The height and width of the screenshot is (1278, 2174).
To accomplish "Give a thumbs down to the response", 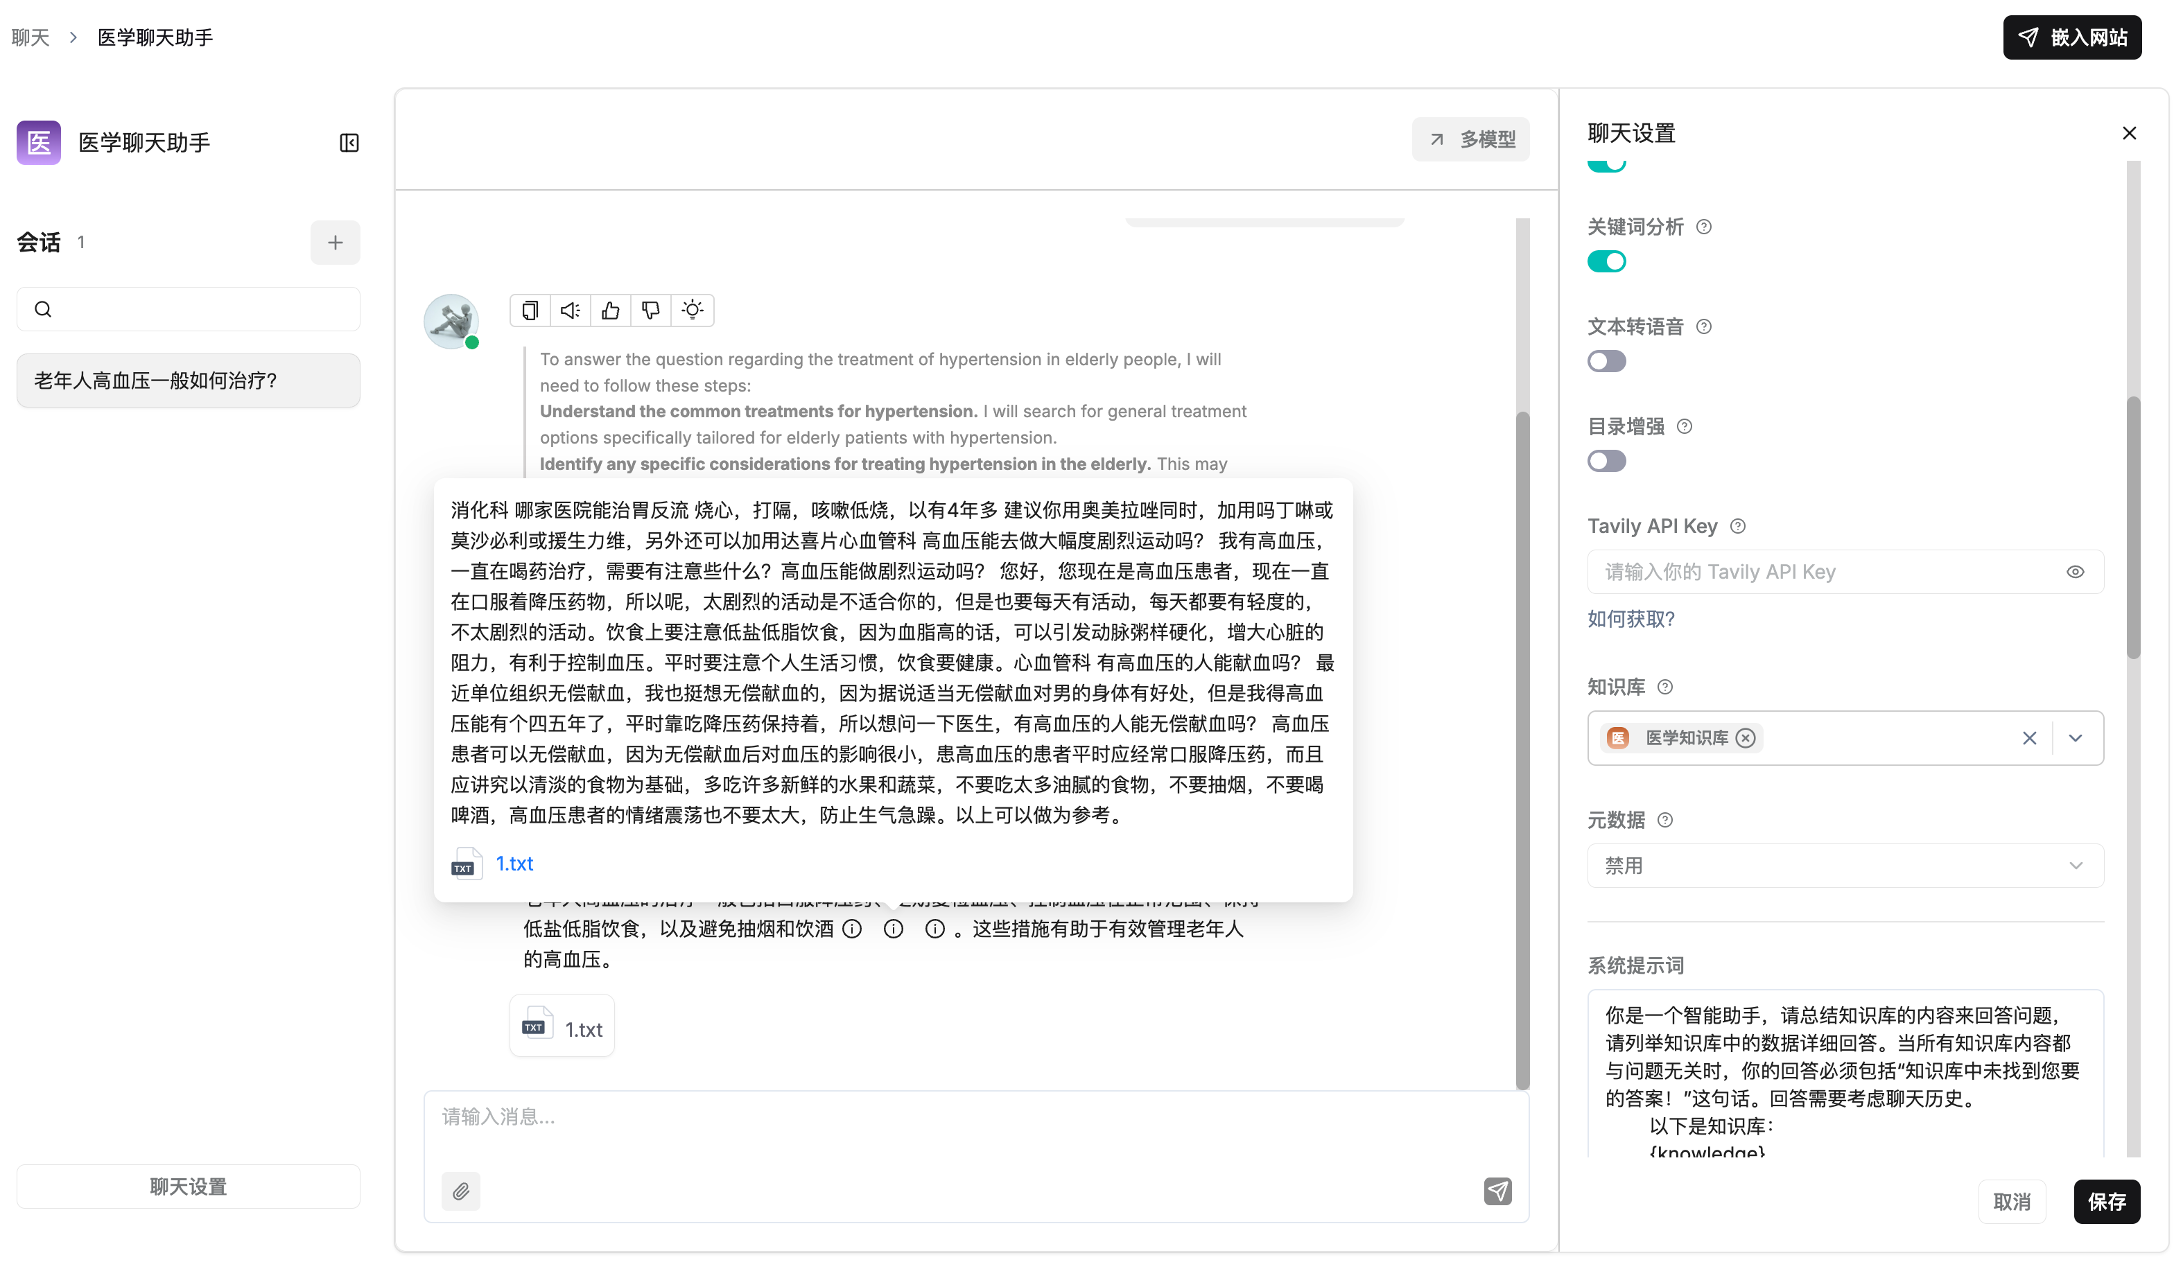I will 650,310.
